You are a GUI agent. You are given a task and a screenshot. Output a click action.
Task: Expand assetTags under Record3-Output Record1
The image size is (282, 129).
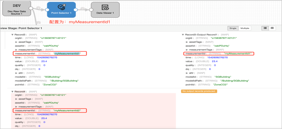187,42
